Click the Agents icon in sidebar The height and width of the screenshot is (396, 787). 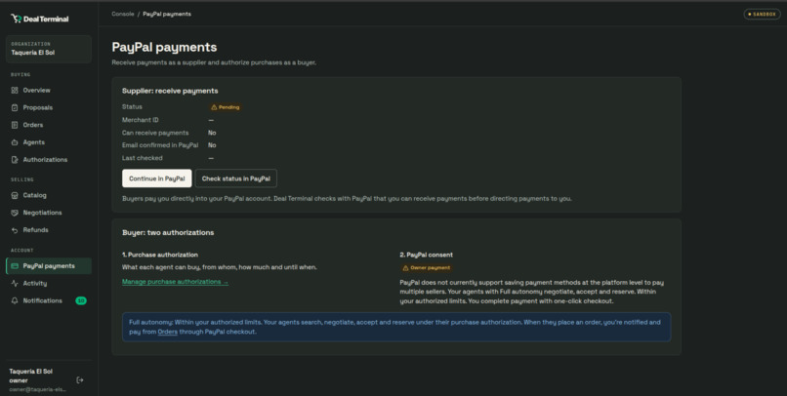[x=15, y=142]
